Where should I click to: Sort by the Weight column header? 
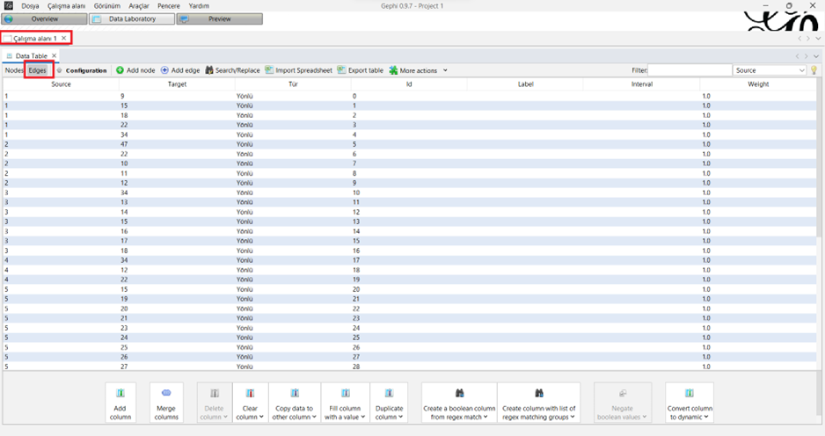758,84
